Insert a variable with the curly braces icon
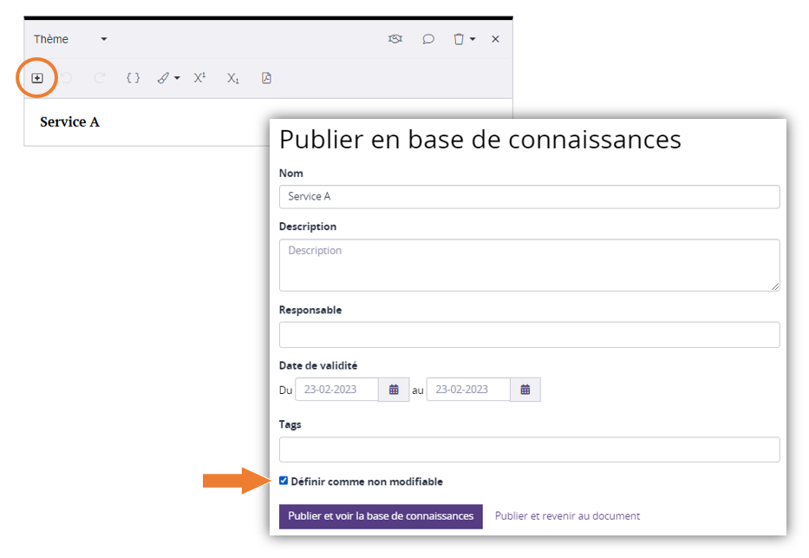Image resolution: width=809 pixels, height=558 pixels. [133, 78]
